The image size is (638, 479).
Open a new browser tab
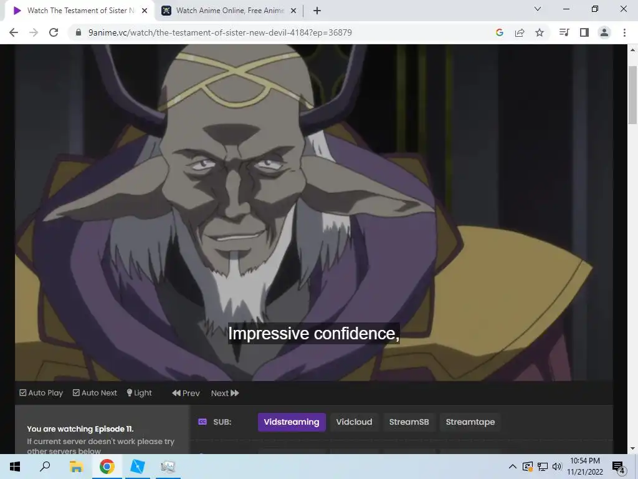317,11
